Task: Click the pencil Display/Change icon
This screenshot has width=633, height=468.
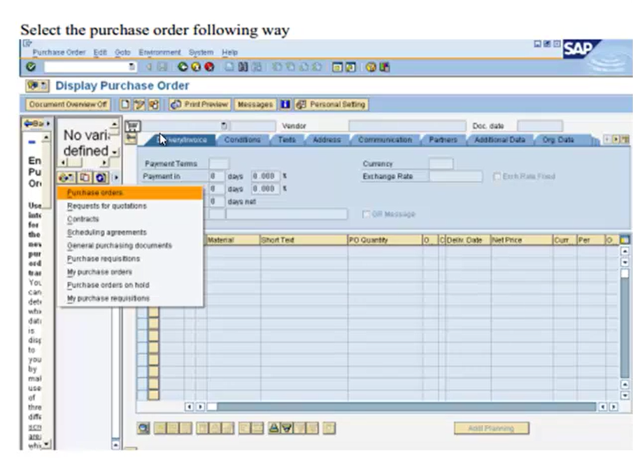Action: pyautogui.click(x=139, y=105)
